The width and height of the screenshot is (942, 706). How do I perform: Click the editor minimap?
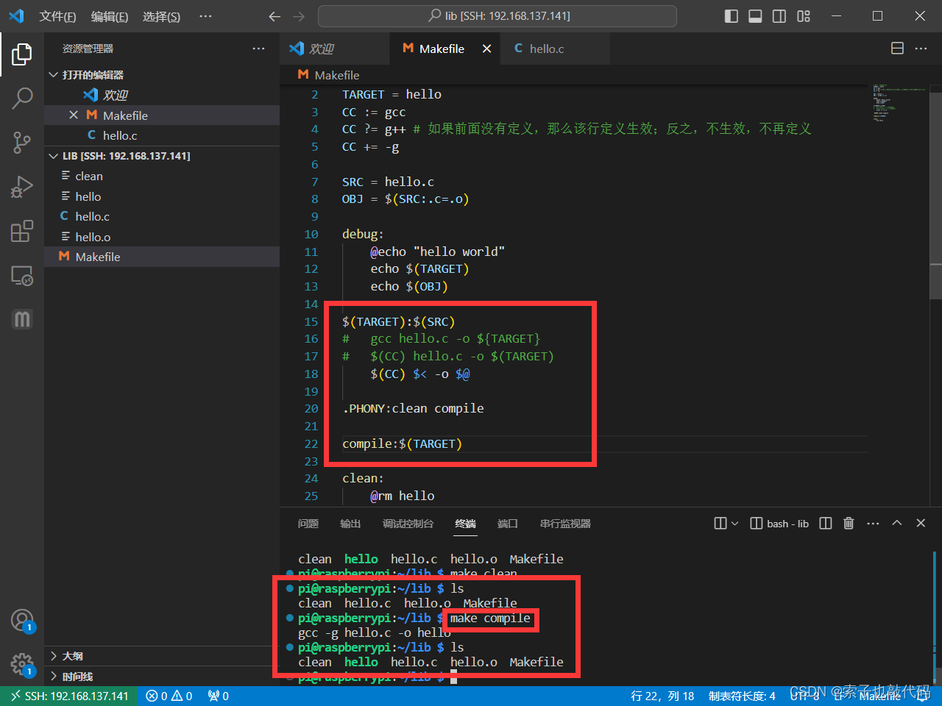[x=898, y=103]
